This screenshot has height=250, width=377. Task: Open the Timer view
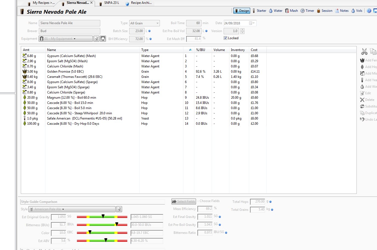click(307, 11)
